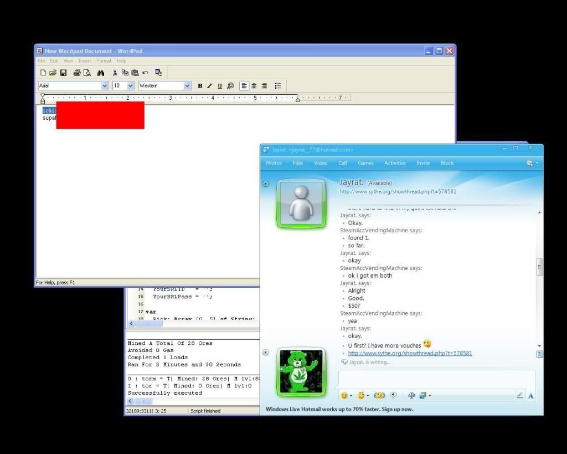567x454 pixels.
Task: Save the WordPad document
Action: pyautogui.click(x=63, y=73)
